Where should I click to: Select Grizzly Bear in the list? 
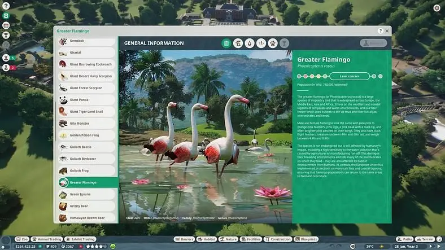tap(86, 206)
